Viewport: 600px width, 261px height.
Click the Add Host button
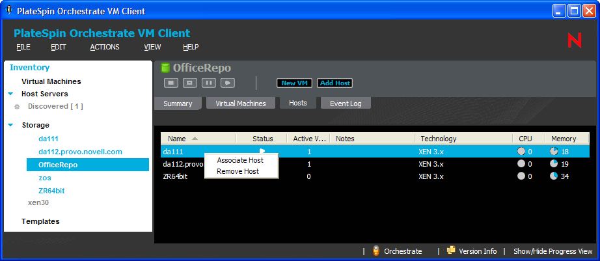pyautogui.click(x=335, y=83)
